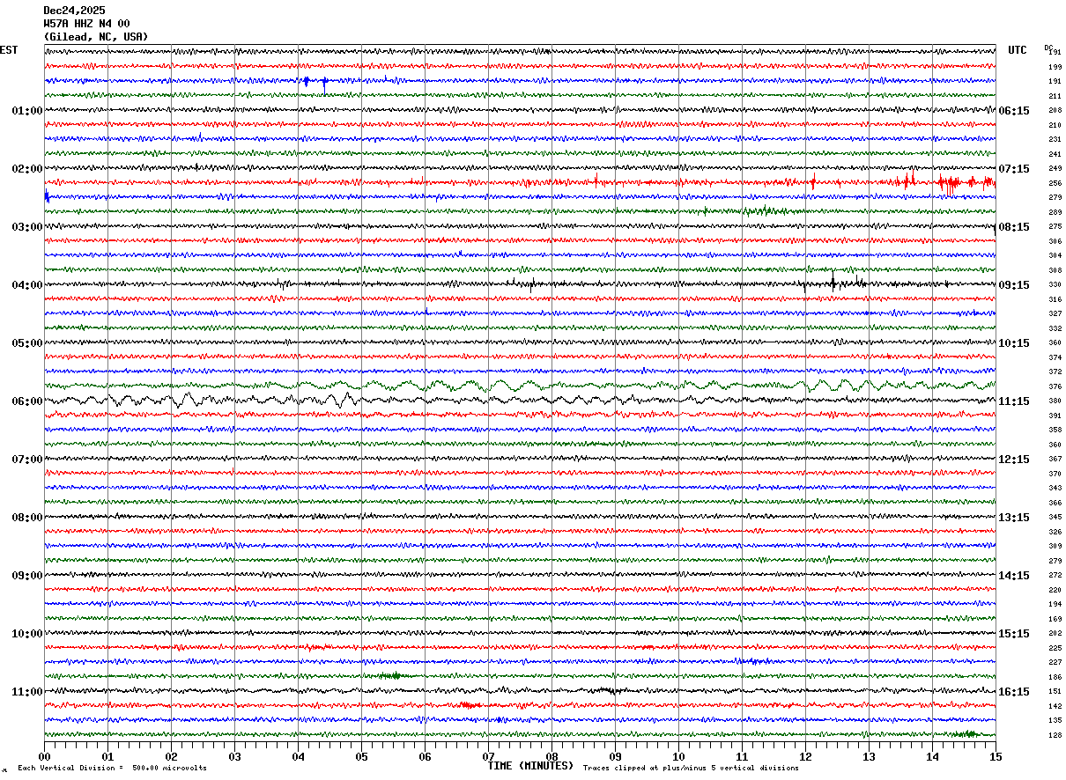
Task: Click the vertical division scale note
Action: click(x=112, y=769)
